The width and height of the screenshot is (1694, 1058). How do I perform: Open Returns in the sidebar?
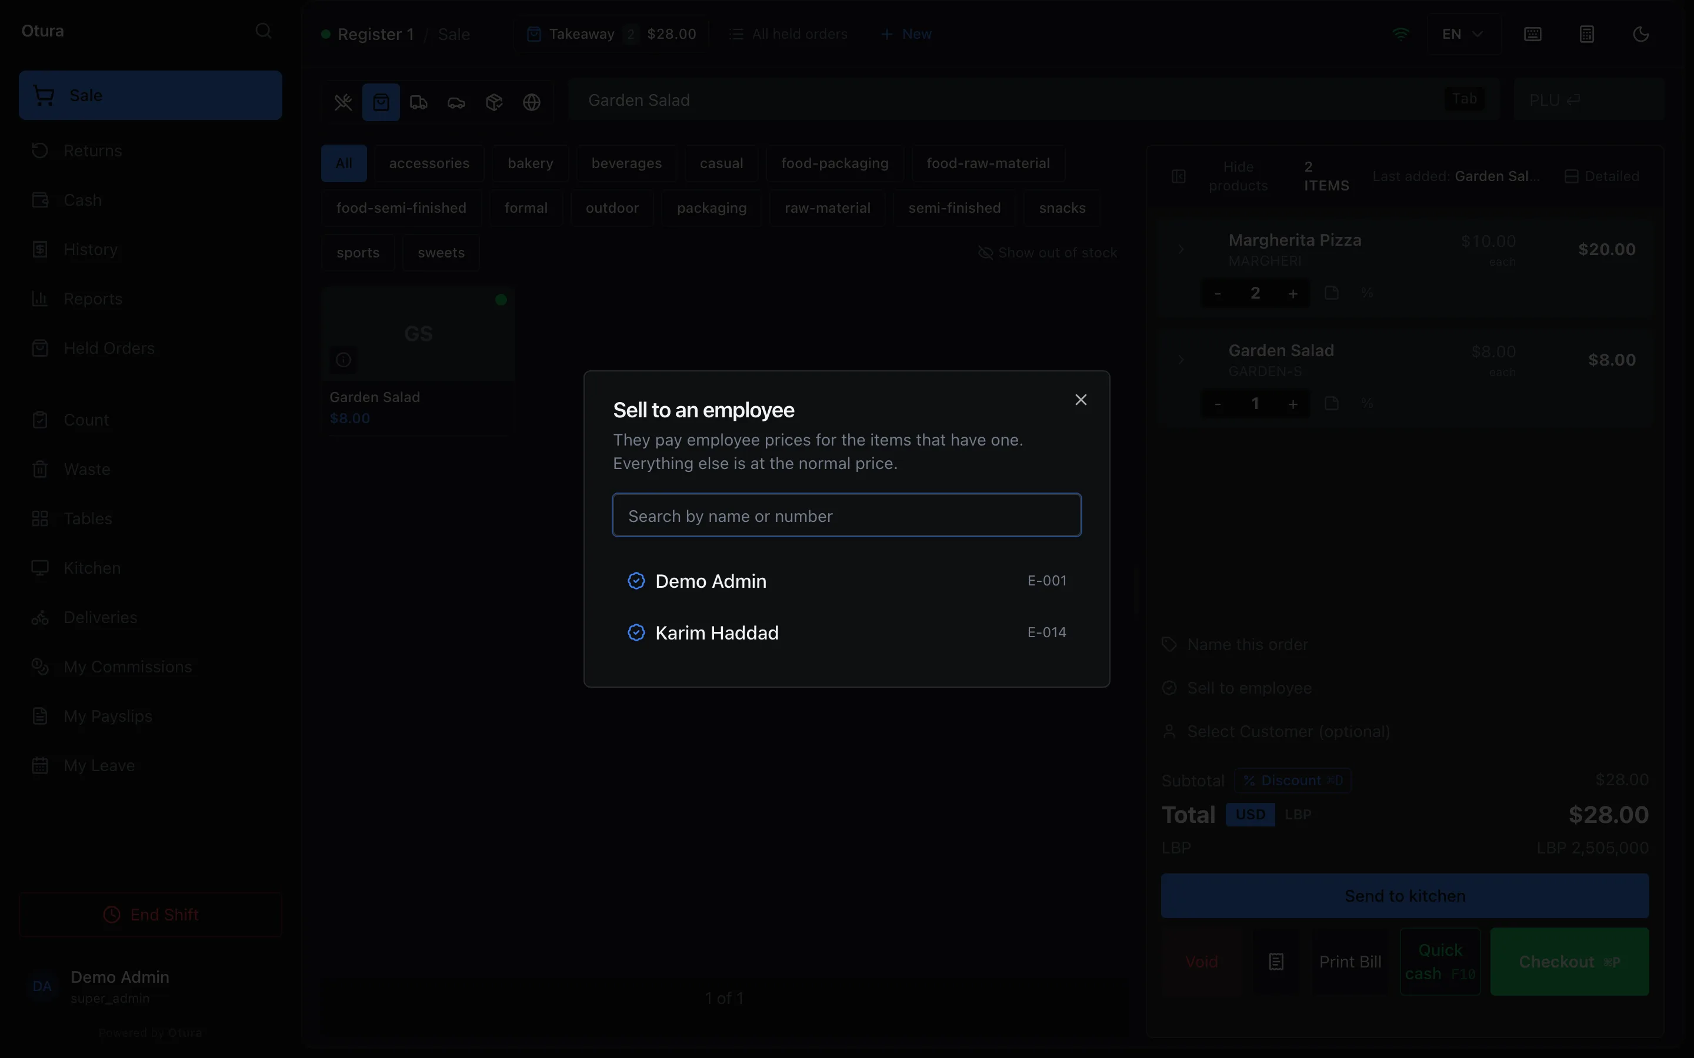151,150
